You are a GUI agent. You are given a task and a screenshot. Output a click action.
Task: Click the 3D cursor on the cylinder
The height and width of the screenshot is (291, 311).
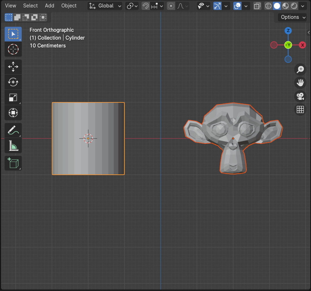pyautogui.click(x=88, y=138)
